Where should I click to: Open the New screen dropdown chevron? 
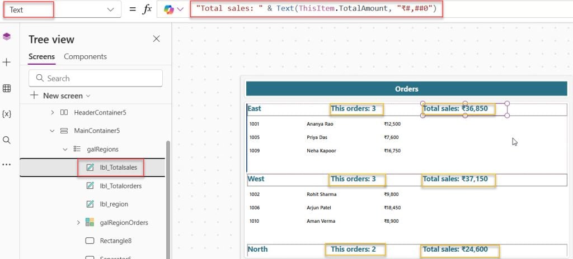click(88, 96)
